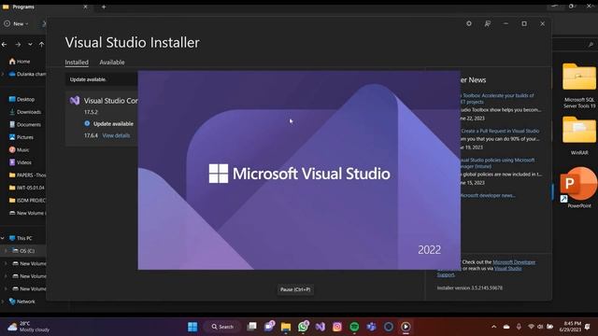The width and height of the screenshot is (598, 336).
Task: Expand the Dulanka OneDrive node
Action: pyautogui.click(x=3, y=74)
